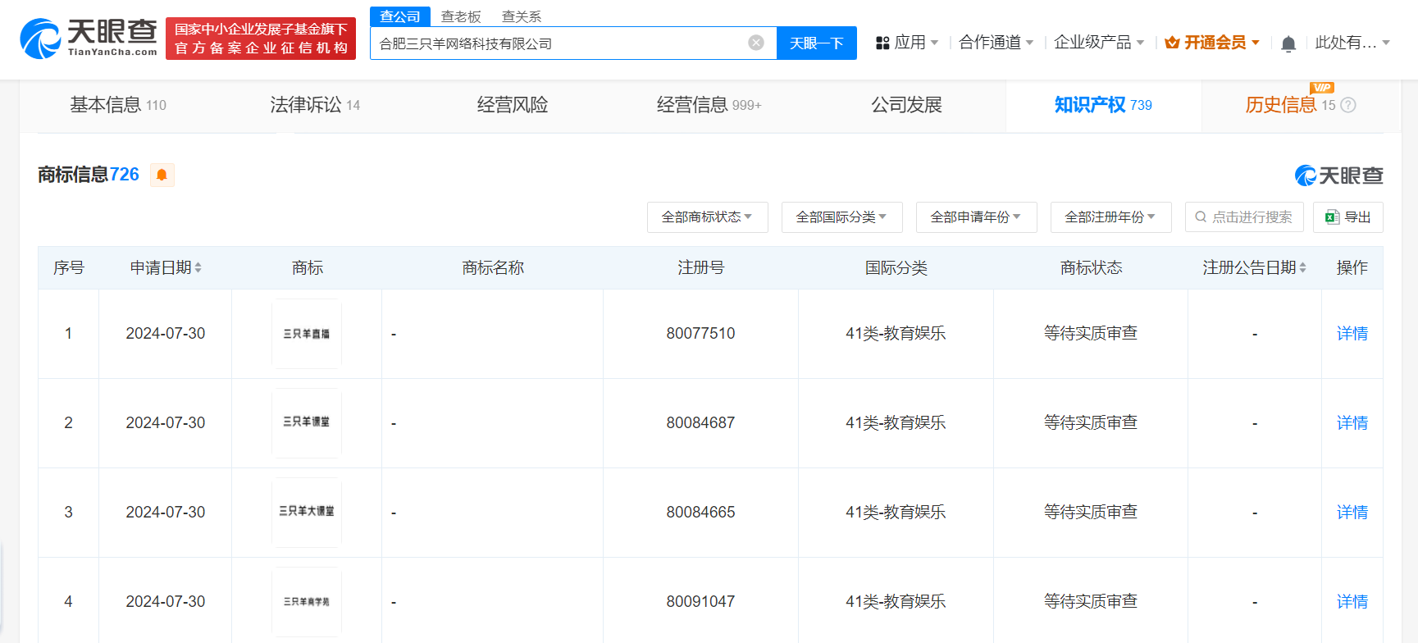Click the 点击进行搜索 trademark search field
Viewport: 1418px width, 643px height.
click(x=1244, y=217)
